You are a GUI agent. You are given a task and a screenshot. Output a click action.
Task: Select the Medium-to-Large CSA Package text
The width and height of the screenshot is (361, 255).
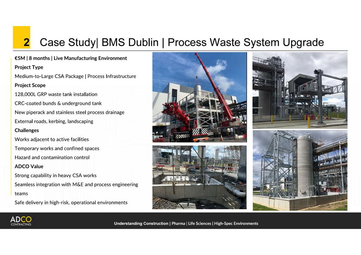(75, 76)
